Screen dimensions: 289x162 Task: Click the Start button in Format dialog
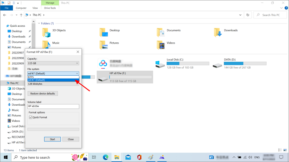[52, 139]
